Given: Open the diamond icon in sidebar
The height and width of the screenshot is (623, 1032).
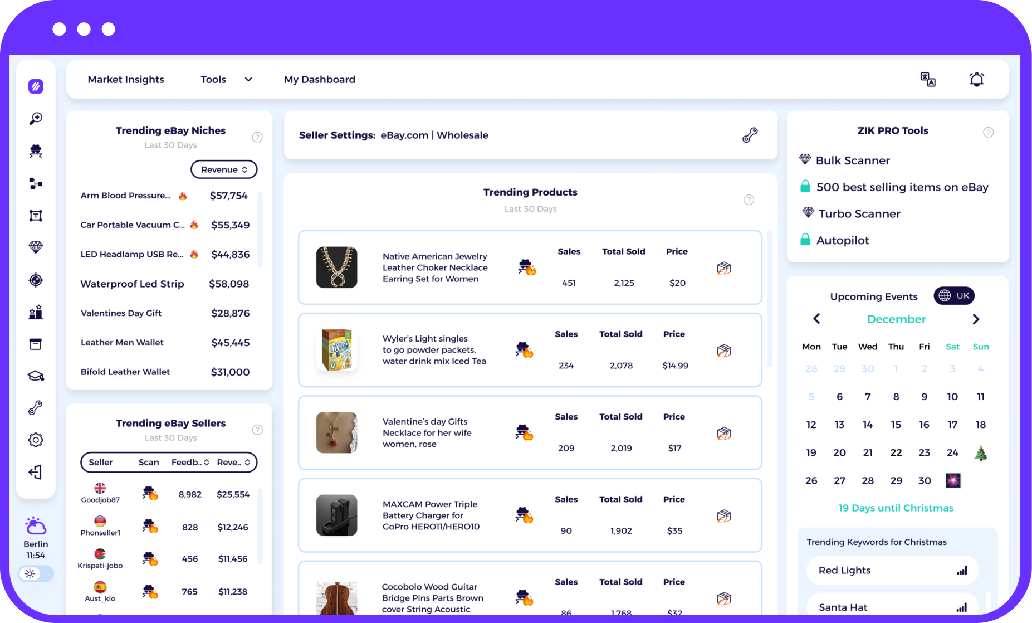Looking at the screenshot, I should pyautogui.click(x=36, y=247).
